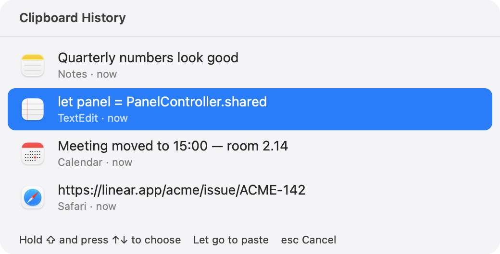Viewport: 500px width, 254px height.
Task: Click the up-down arrows symbol in hint
Action: pyautogui.click(x=120, y=240)
